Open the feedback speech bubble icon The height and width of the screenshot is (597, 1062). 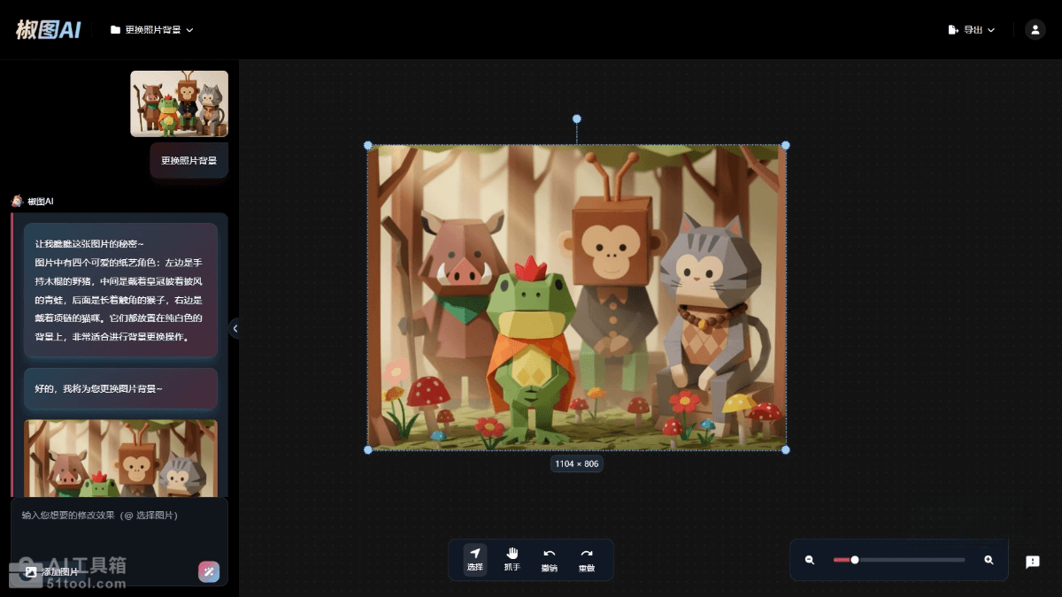coord(1032,562)
